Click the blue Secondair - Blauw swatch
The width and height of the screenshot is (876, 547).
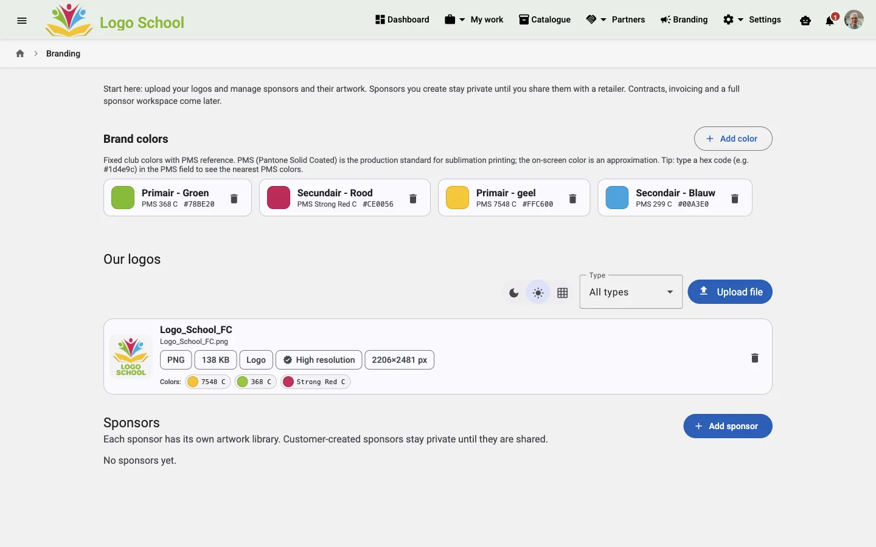(617, 198)
